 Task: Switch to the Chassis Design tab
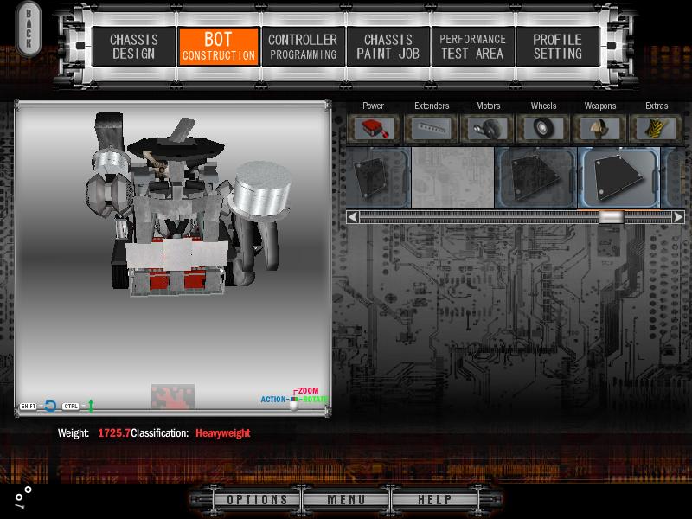[x=134, y=47]
